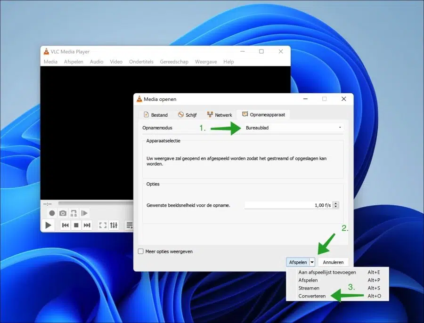Viewport: 424px width, 323px height.
Task: Increase frame rate with up arrow
Action: [x=335, y=203]
